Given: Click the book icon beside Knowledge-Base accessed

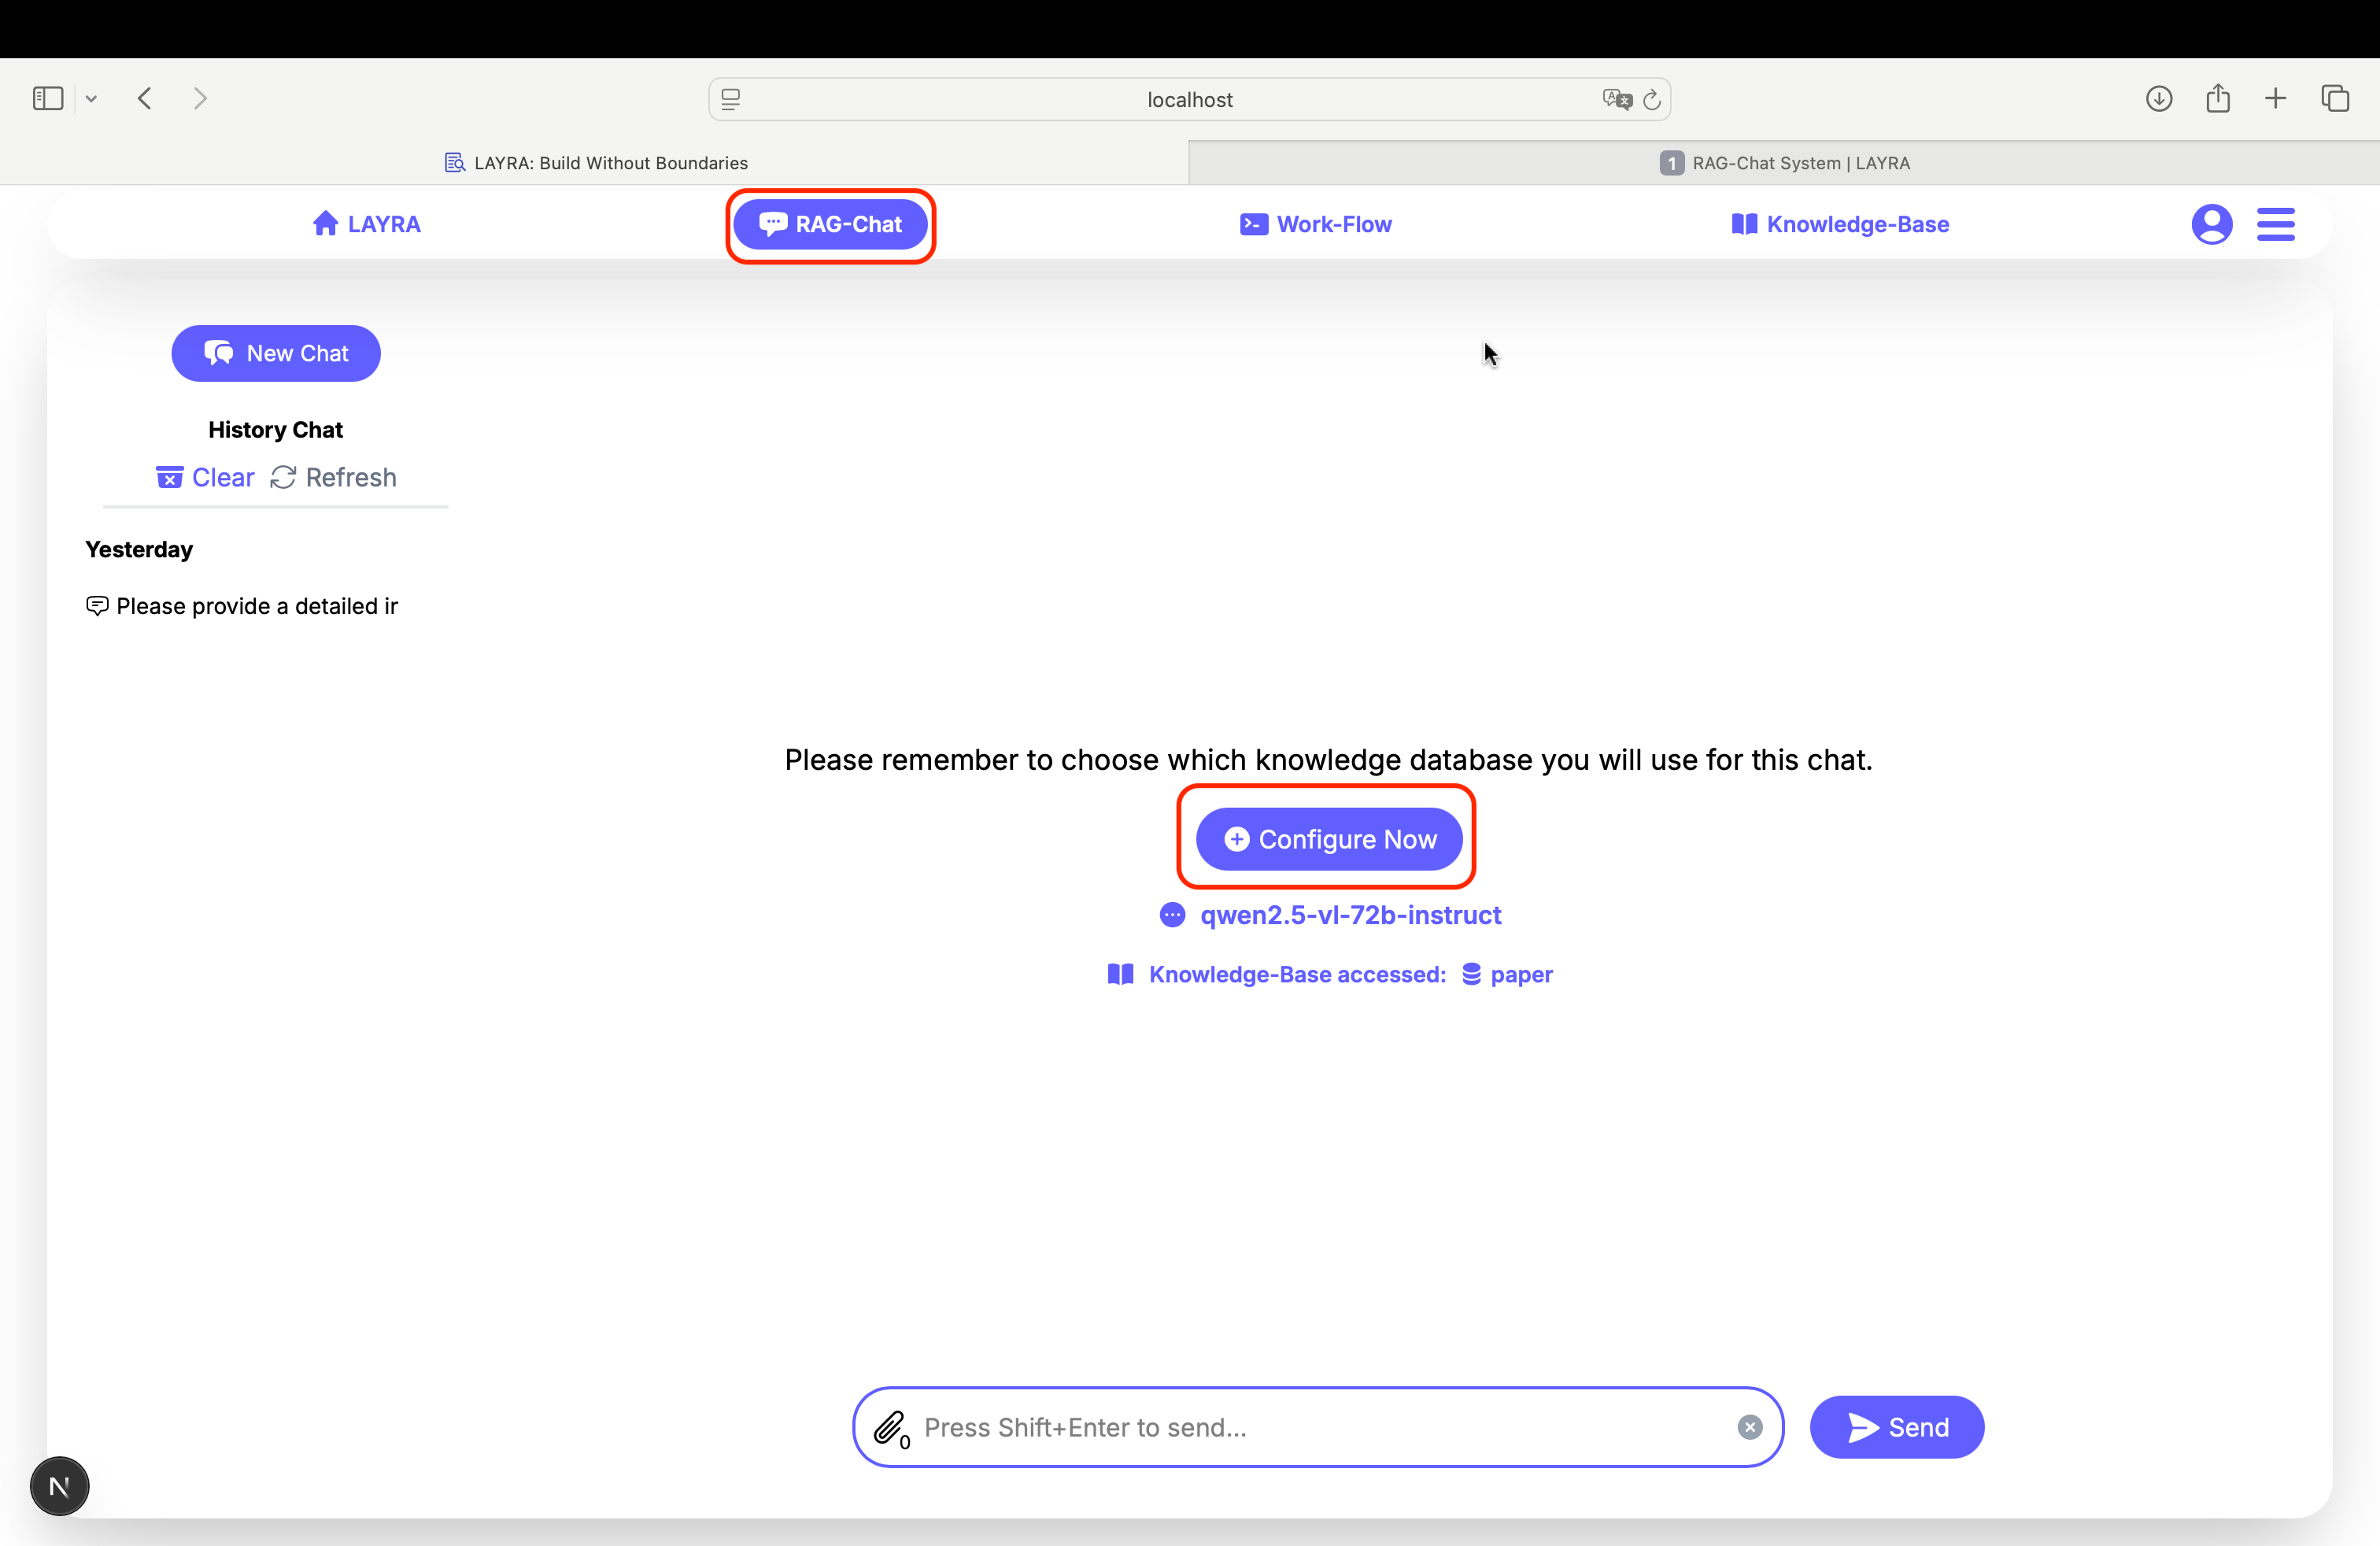Looking at the screenshot, I should point(1120,974).
